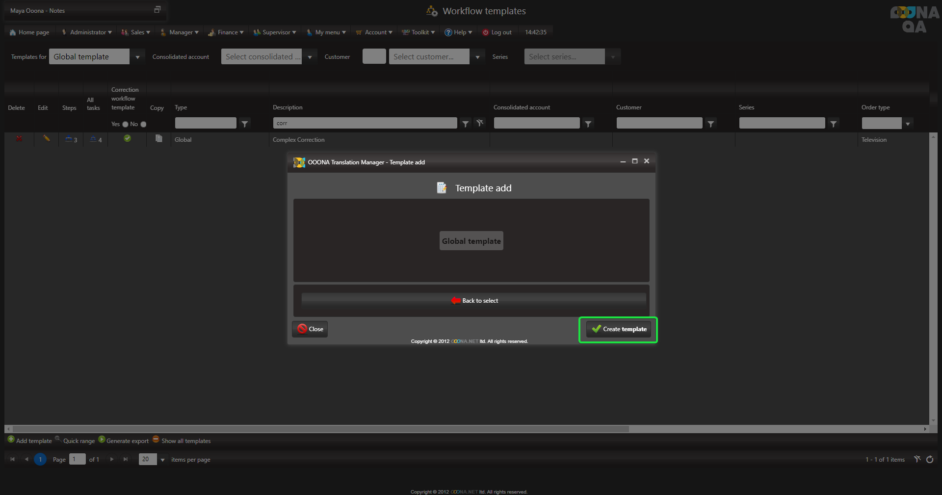Click the filter icon for the Customer column
942x495 pixels.
click(710, 124)
